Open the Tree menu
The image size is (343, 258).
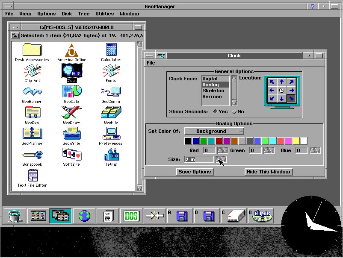[x=83, y=14]
